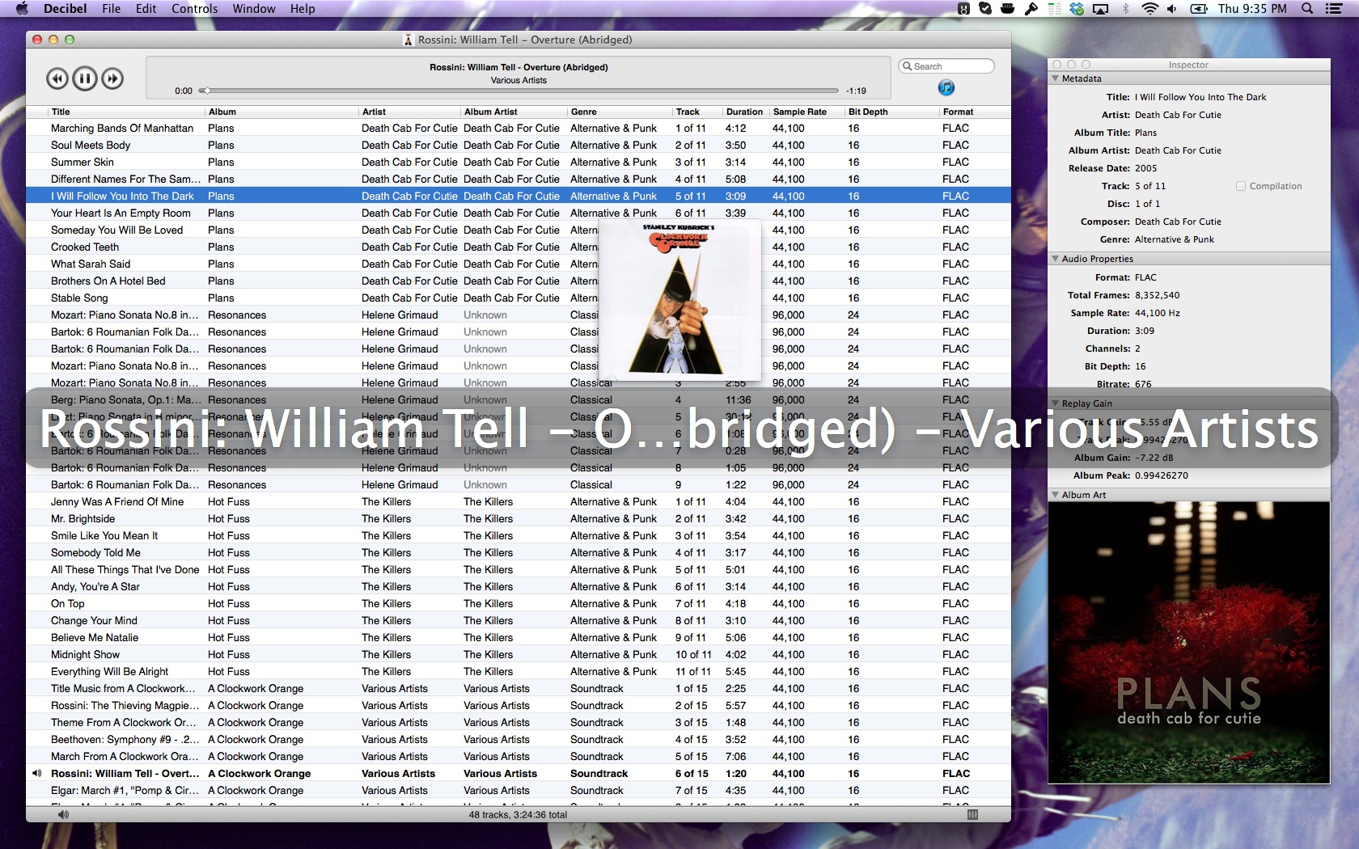Click the bars icon at status bar right

tap(972, 815)
